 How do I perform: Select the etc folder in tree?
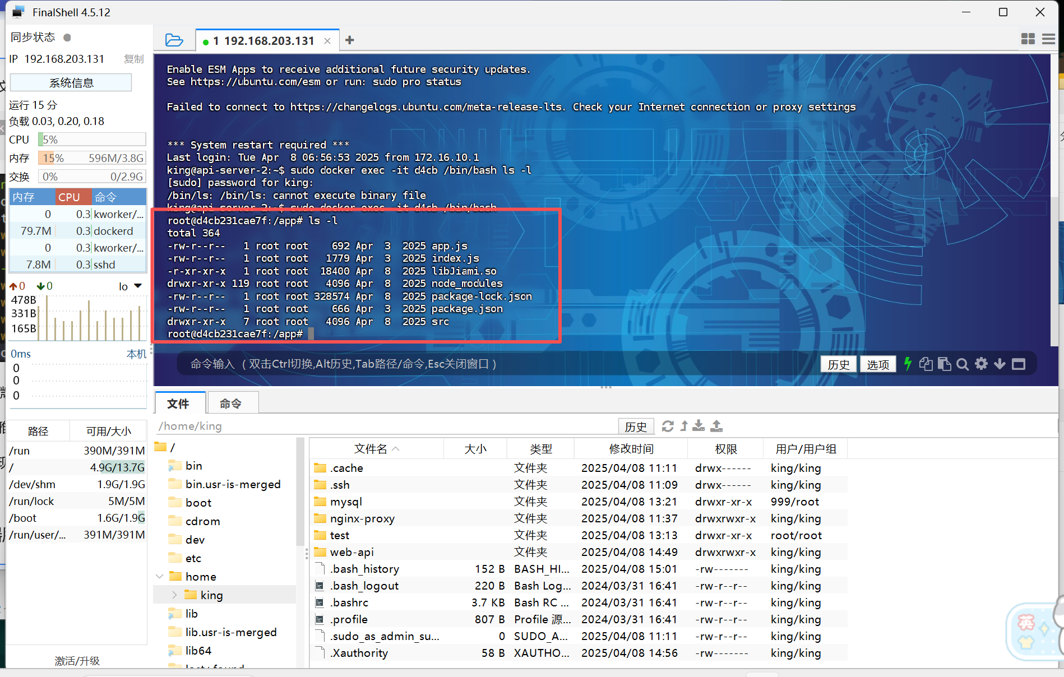click(x=193, y=558)
